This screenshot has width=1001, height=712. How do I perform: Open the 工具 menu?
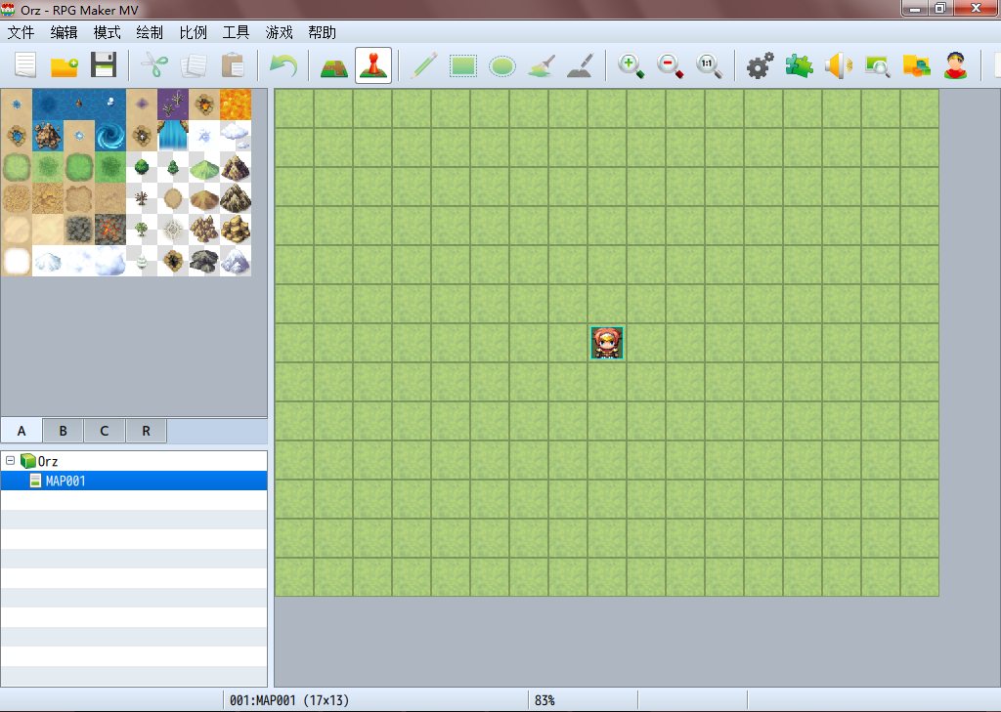point(236,32)
